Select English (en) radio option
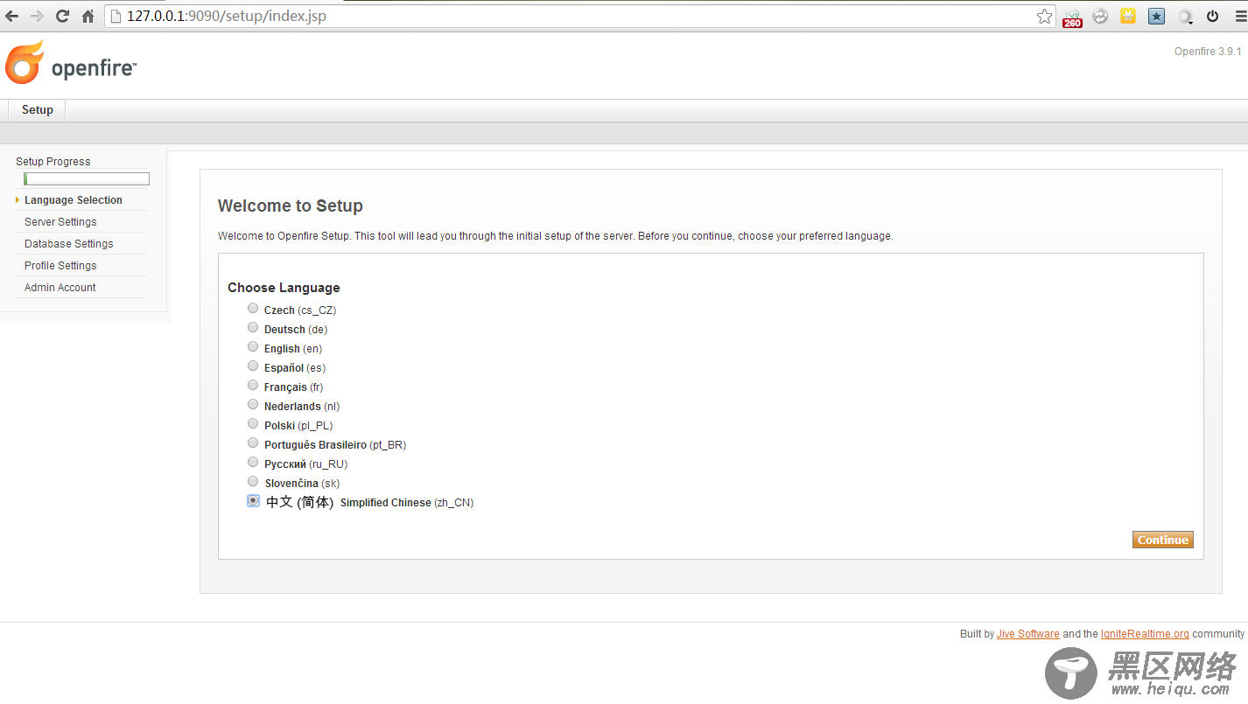Viewport: 1248px width, 704px height. tap(253, 346)
